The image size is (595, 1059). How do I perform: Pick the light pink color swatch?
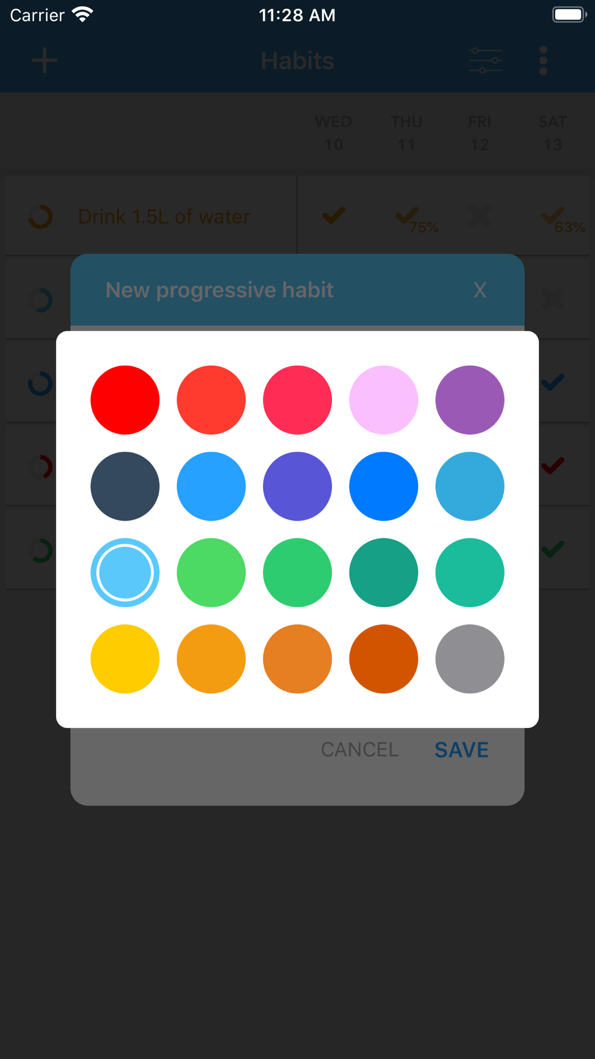[x=384, y=400]
